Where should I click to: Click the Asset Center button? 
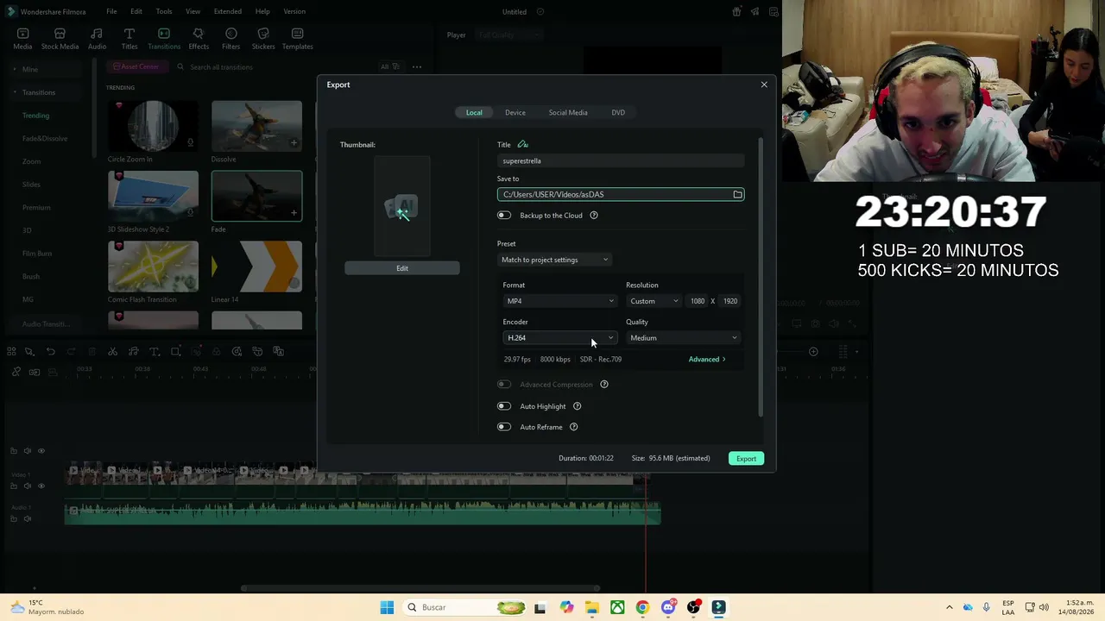pyautogui.click(x=136, y=67)
